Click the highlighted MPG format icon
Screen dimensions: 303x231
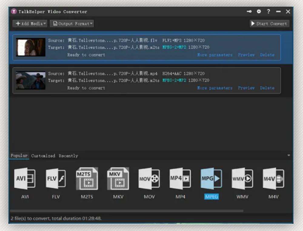[x=211, y=178]
